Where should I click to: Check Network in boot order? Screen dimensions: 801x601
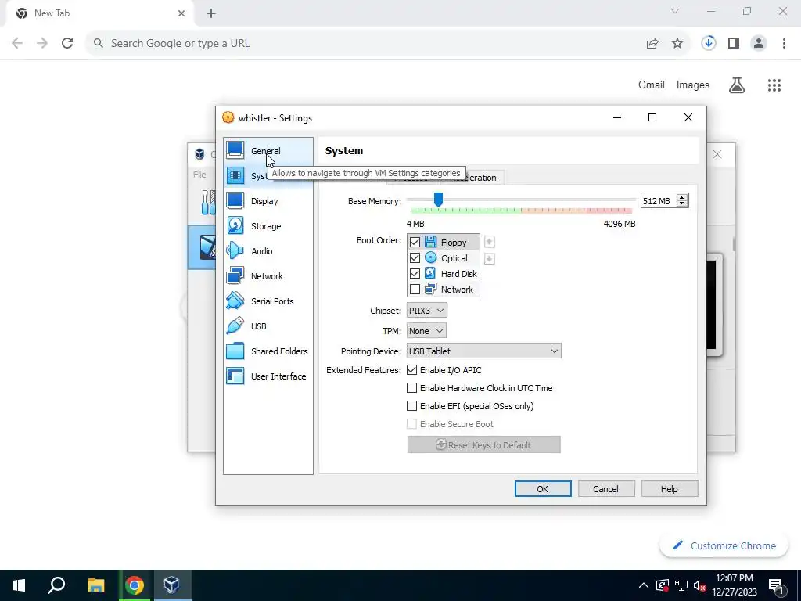tap(415, 290)
